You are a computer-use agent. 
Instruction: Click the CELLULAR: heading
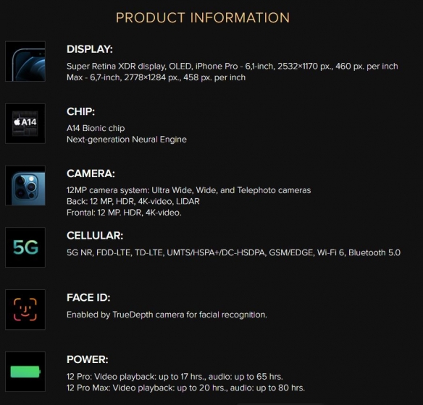[95, 236]
